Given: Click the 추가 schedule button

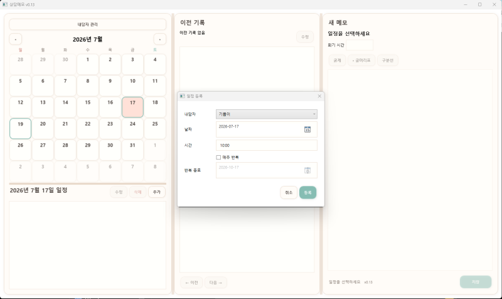Looking at the screenshot, I should (x=156, y=192).
